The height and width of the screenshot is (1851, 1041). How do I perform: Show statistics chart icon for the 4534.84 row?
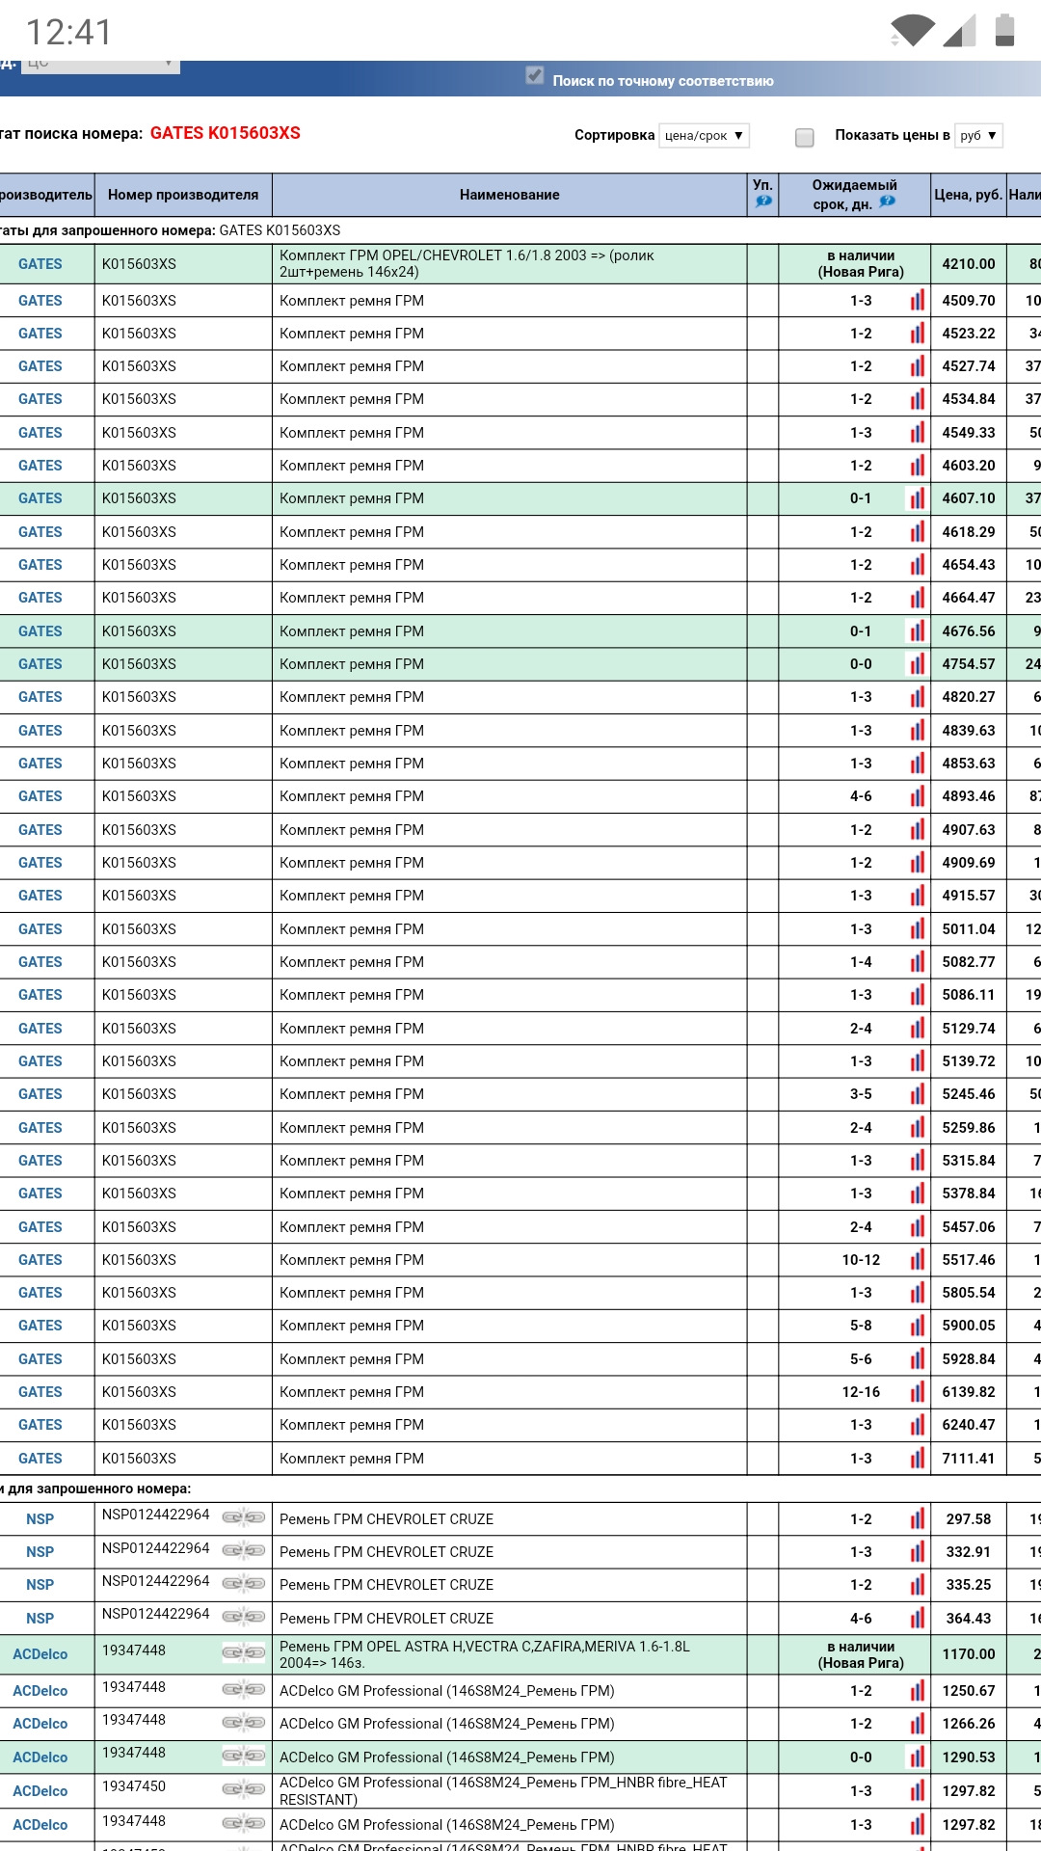tap(917, 399)
